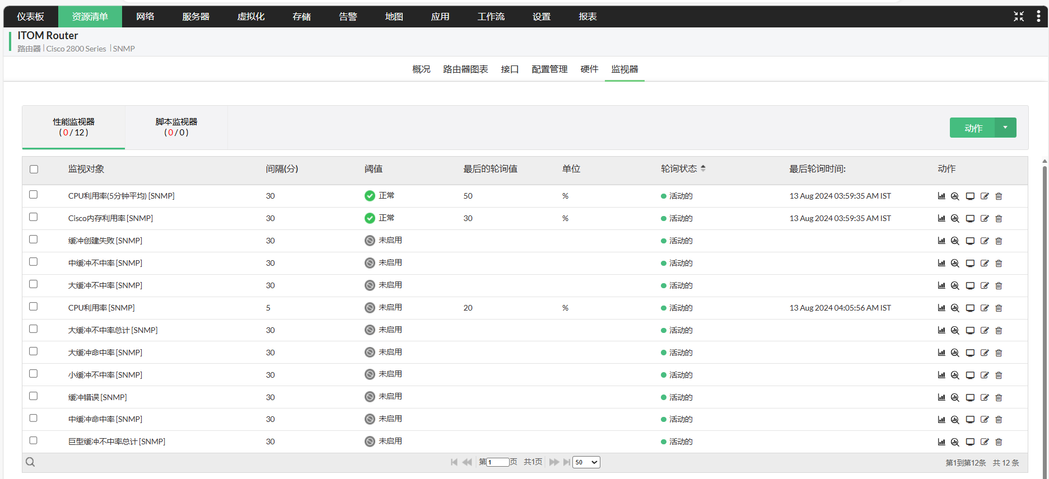Click magnifier icon in 大缓冲不中率总计 row

click(x=955, y=330)
